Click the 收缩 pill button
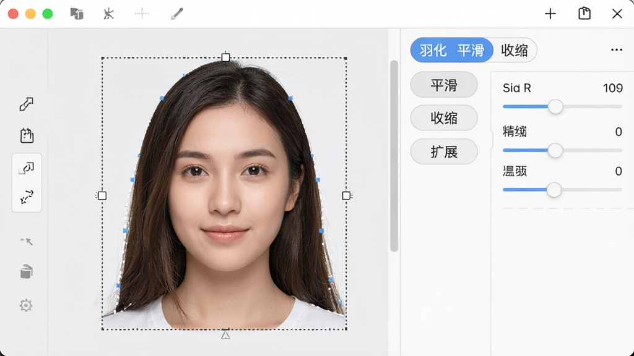Viewport: 634px width, 356px height. coord(444,118)
